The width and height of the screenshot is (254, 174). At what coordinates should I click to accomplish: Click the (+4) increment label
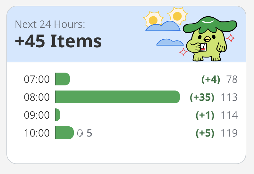pyautogui.click(x=211, y=79)
